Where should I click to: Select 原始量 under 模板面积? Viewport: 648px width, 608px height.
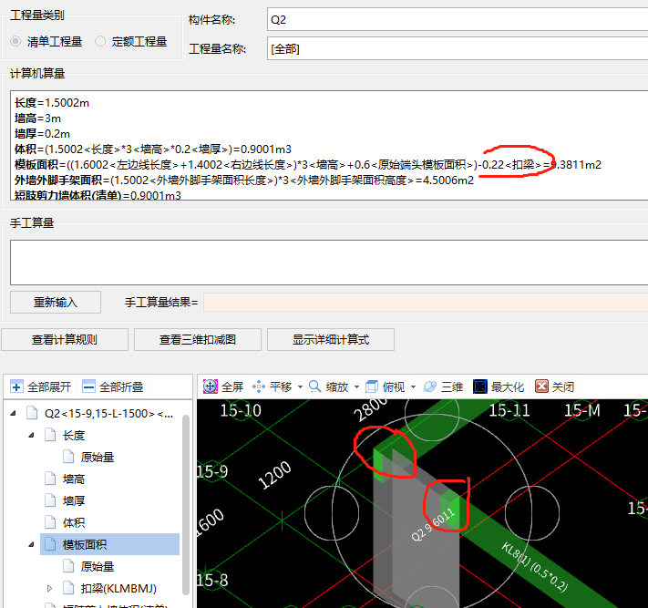98,567
